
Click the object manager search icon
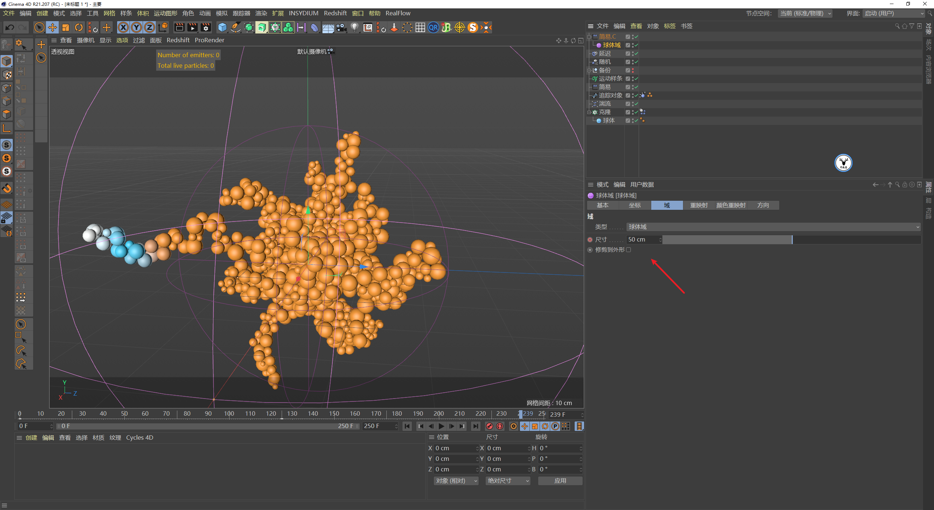click(x=897, y=26)
